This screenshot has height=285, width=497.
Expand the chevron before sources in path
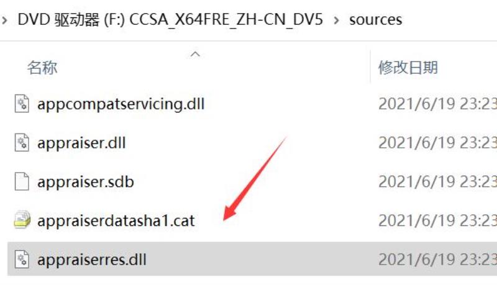tap(336, 20)
